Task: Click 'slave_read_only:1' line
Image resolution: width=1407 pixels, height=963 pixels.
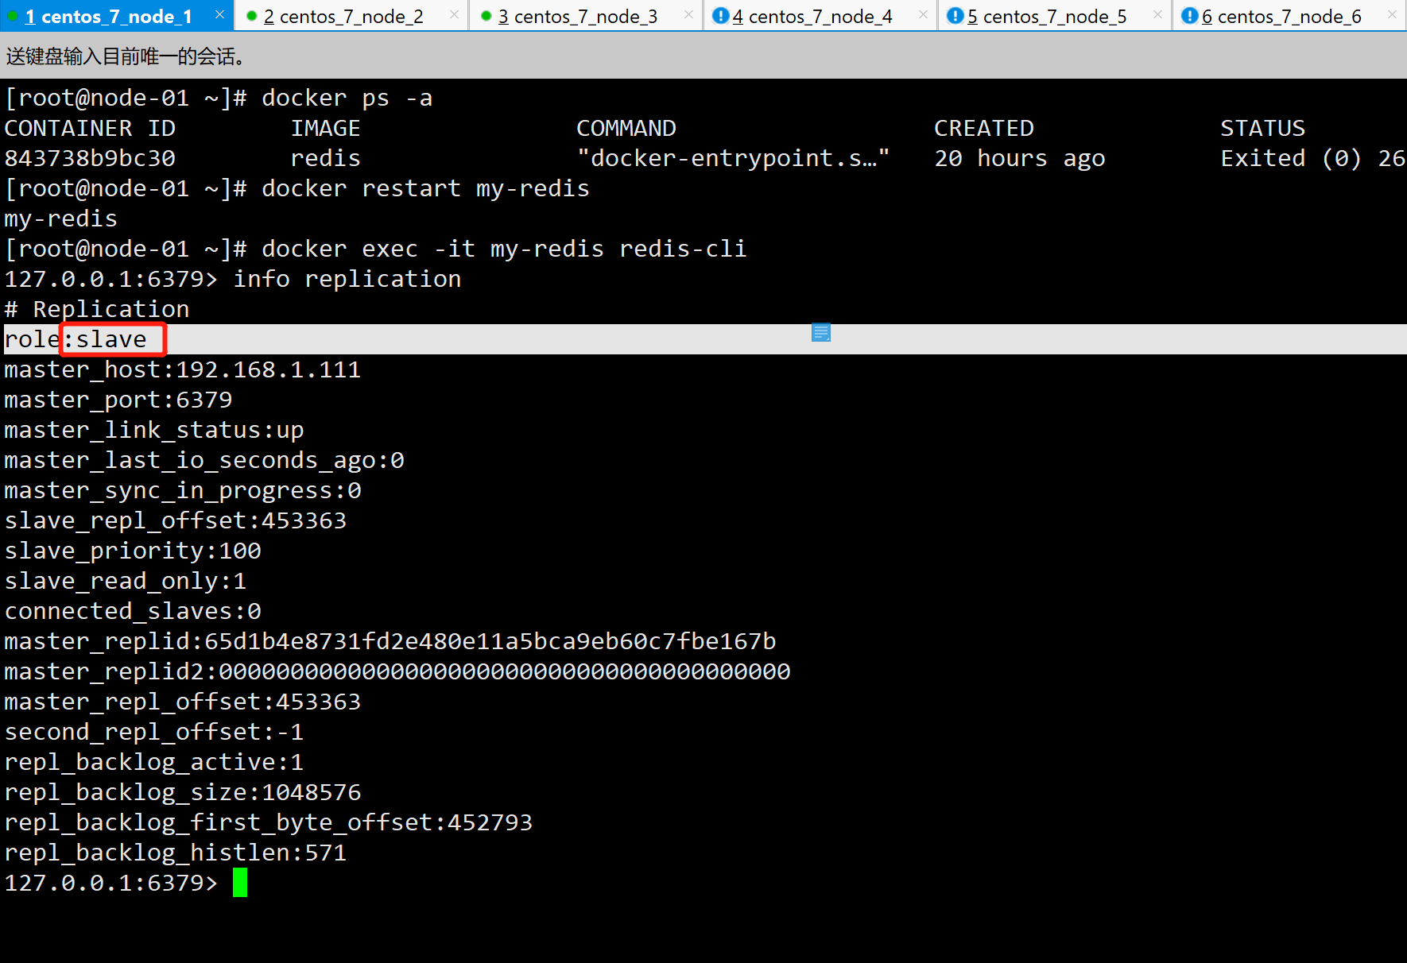Action: pos(126,581)
